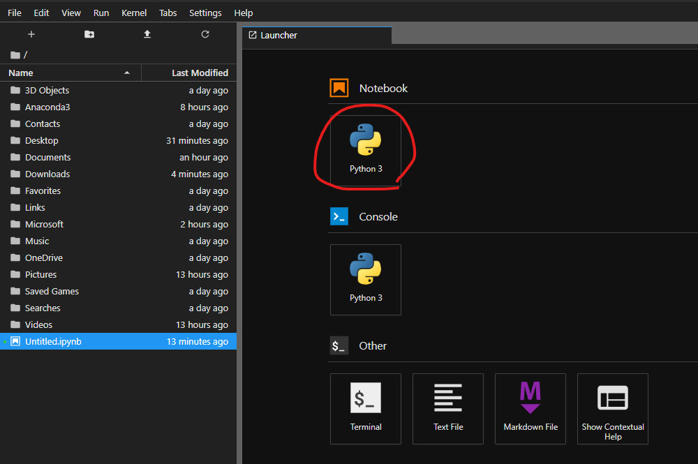Click the Launcher tab icon

(x=253, y=35)
